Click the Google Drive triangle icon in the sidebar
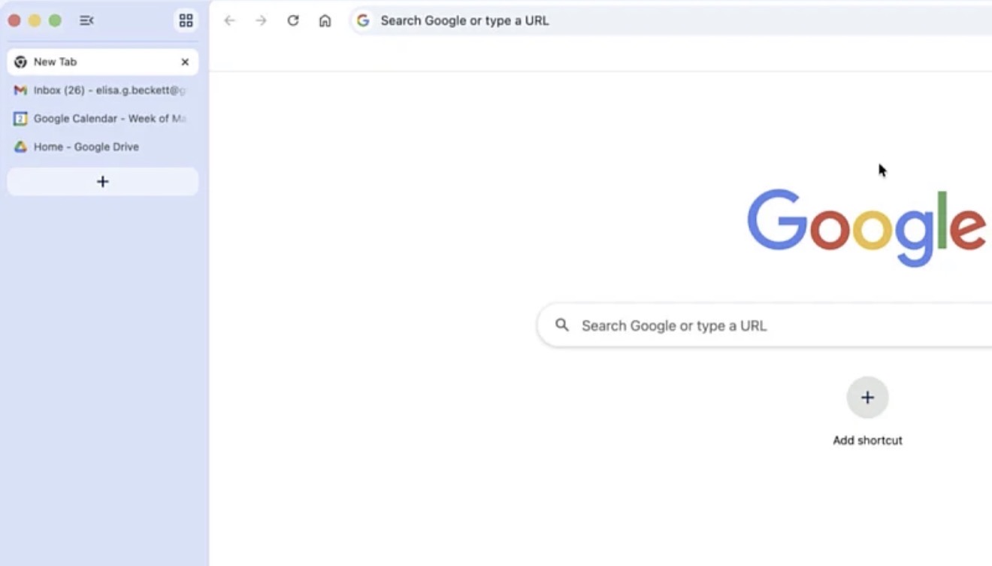 point(19,147)
